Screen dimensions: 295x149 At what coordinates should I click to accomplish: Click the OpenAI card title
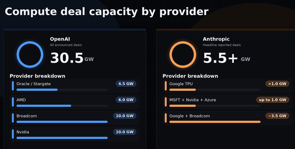[x=60, y=39]
